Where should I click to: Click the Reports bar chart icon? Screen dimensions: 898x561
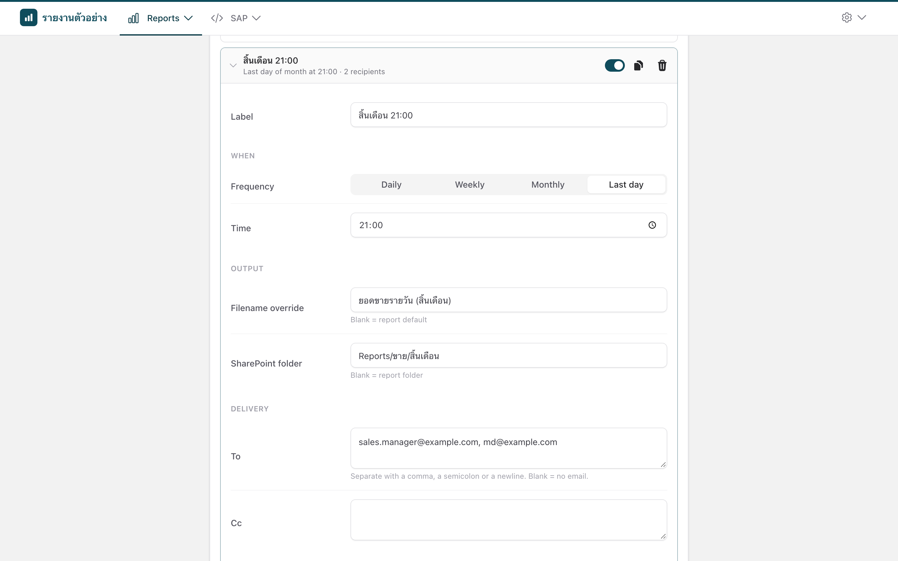tap(133, 18)
